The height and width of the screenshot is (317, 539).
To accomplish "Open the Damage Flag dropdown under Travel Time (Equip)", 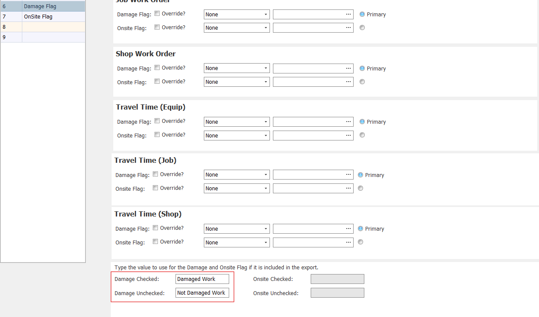I will 265,122.
